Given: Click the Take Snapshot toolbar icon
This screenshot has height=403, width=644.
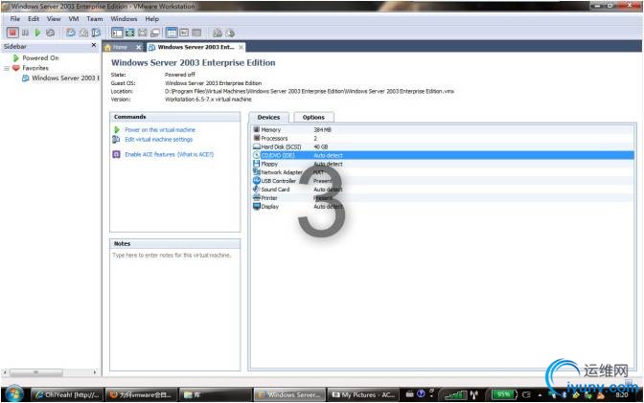Looking at the screenshot, I should pyautogui.click(x=71, y=33).
